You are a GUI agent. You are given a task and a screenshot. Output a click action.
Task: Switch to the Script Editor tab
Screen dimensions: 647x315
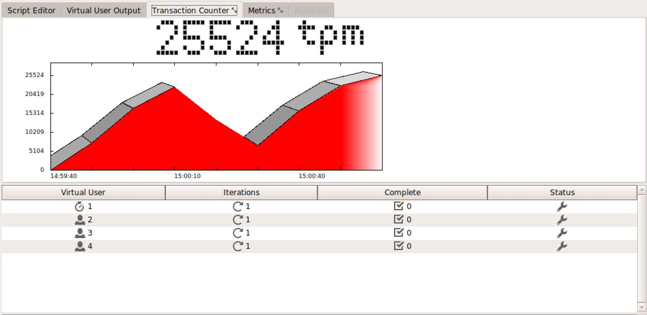point(32,11)
